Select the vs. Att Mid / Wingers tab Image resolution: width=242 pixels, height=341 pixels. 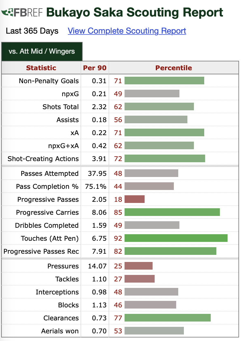click(x=42, y=51)
